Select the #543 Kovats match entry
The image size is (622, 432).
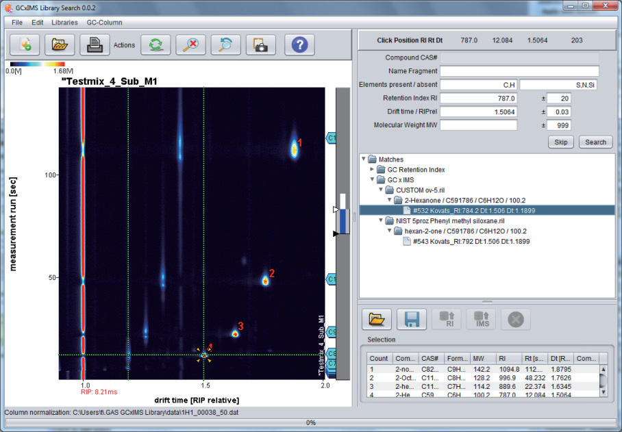pyautogui.click(x=470, y=241)
